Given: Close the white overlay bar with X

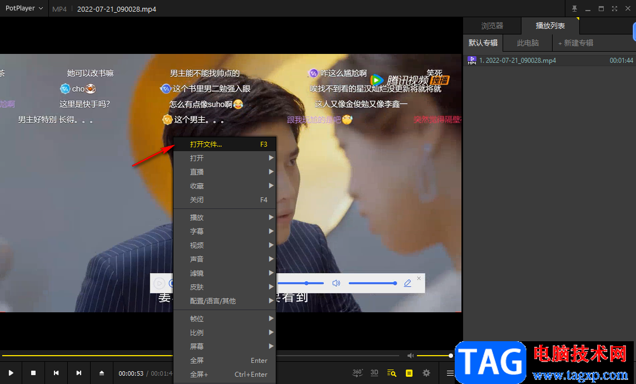Looking at the screenshot, I should (x=419, y=278).
